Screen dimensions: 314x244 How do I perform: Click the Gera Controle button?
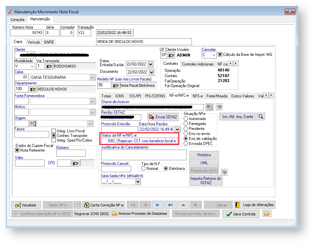point(241,214)
